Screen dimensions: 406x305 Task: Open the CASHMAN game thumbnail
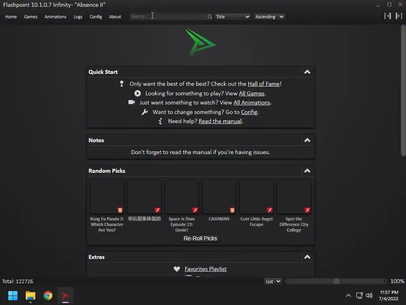pyautogui.click(x=219, y=197)
